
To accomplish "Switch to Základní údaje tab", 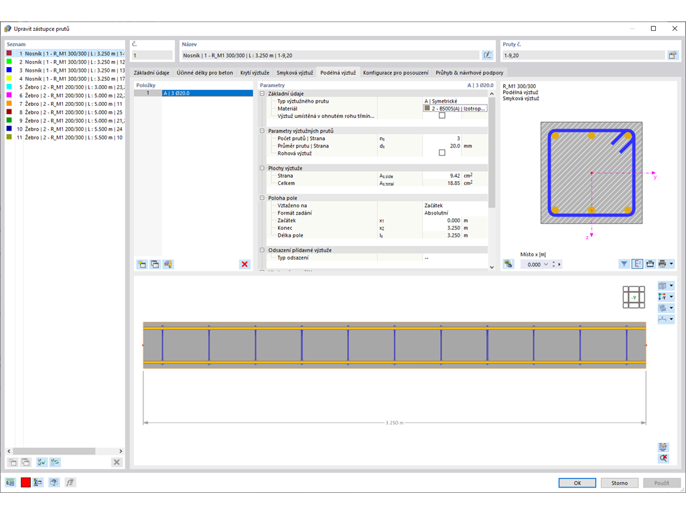I will (x=151, y=72).
